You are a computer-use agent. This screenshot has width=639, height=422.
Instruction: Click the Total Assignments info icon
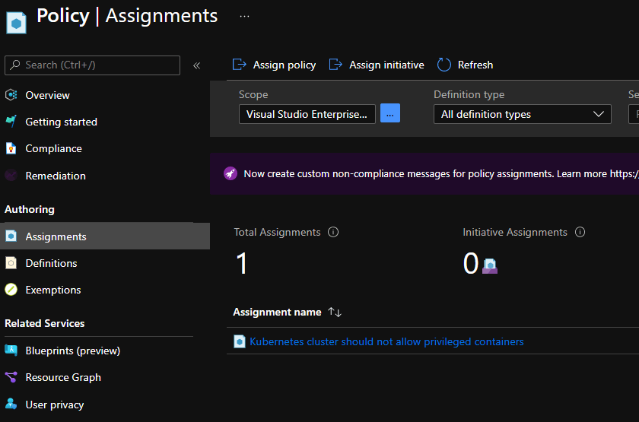pyautogui.click(x=333, y=233)
